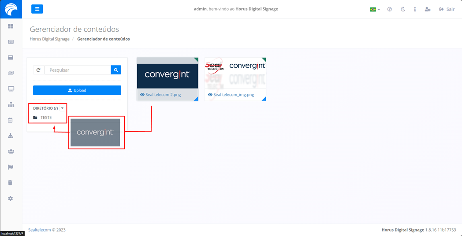The height and width of the screenshot is (236, 462).
Task: Open the trash bin icon in sidebar
Action: pos(11,183)
